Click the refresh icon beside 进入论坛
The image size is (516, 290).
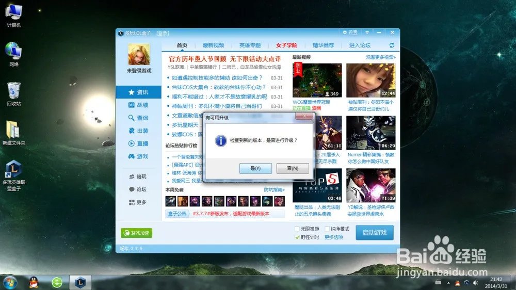click(392, 45)
